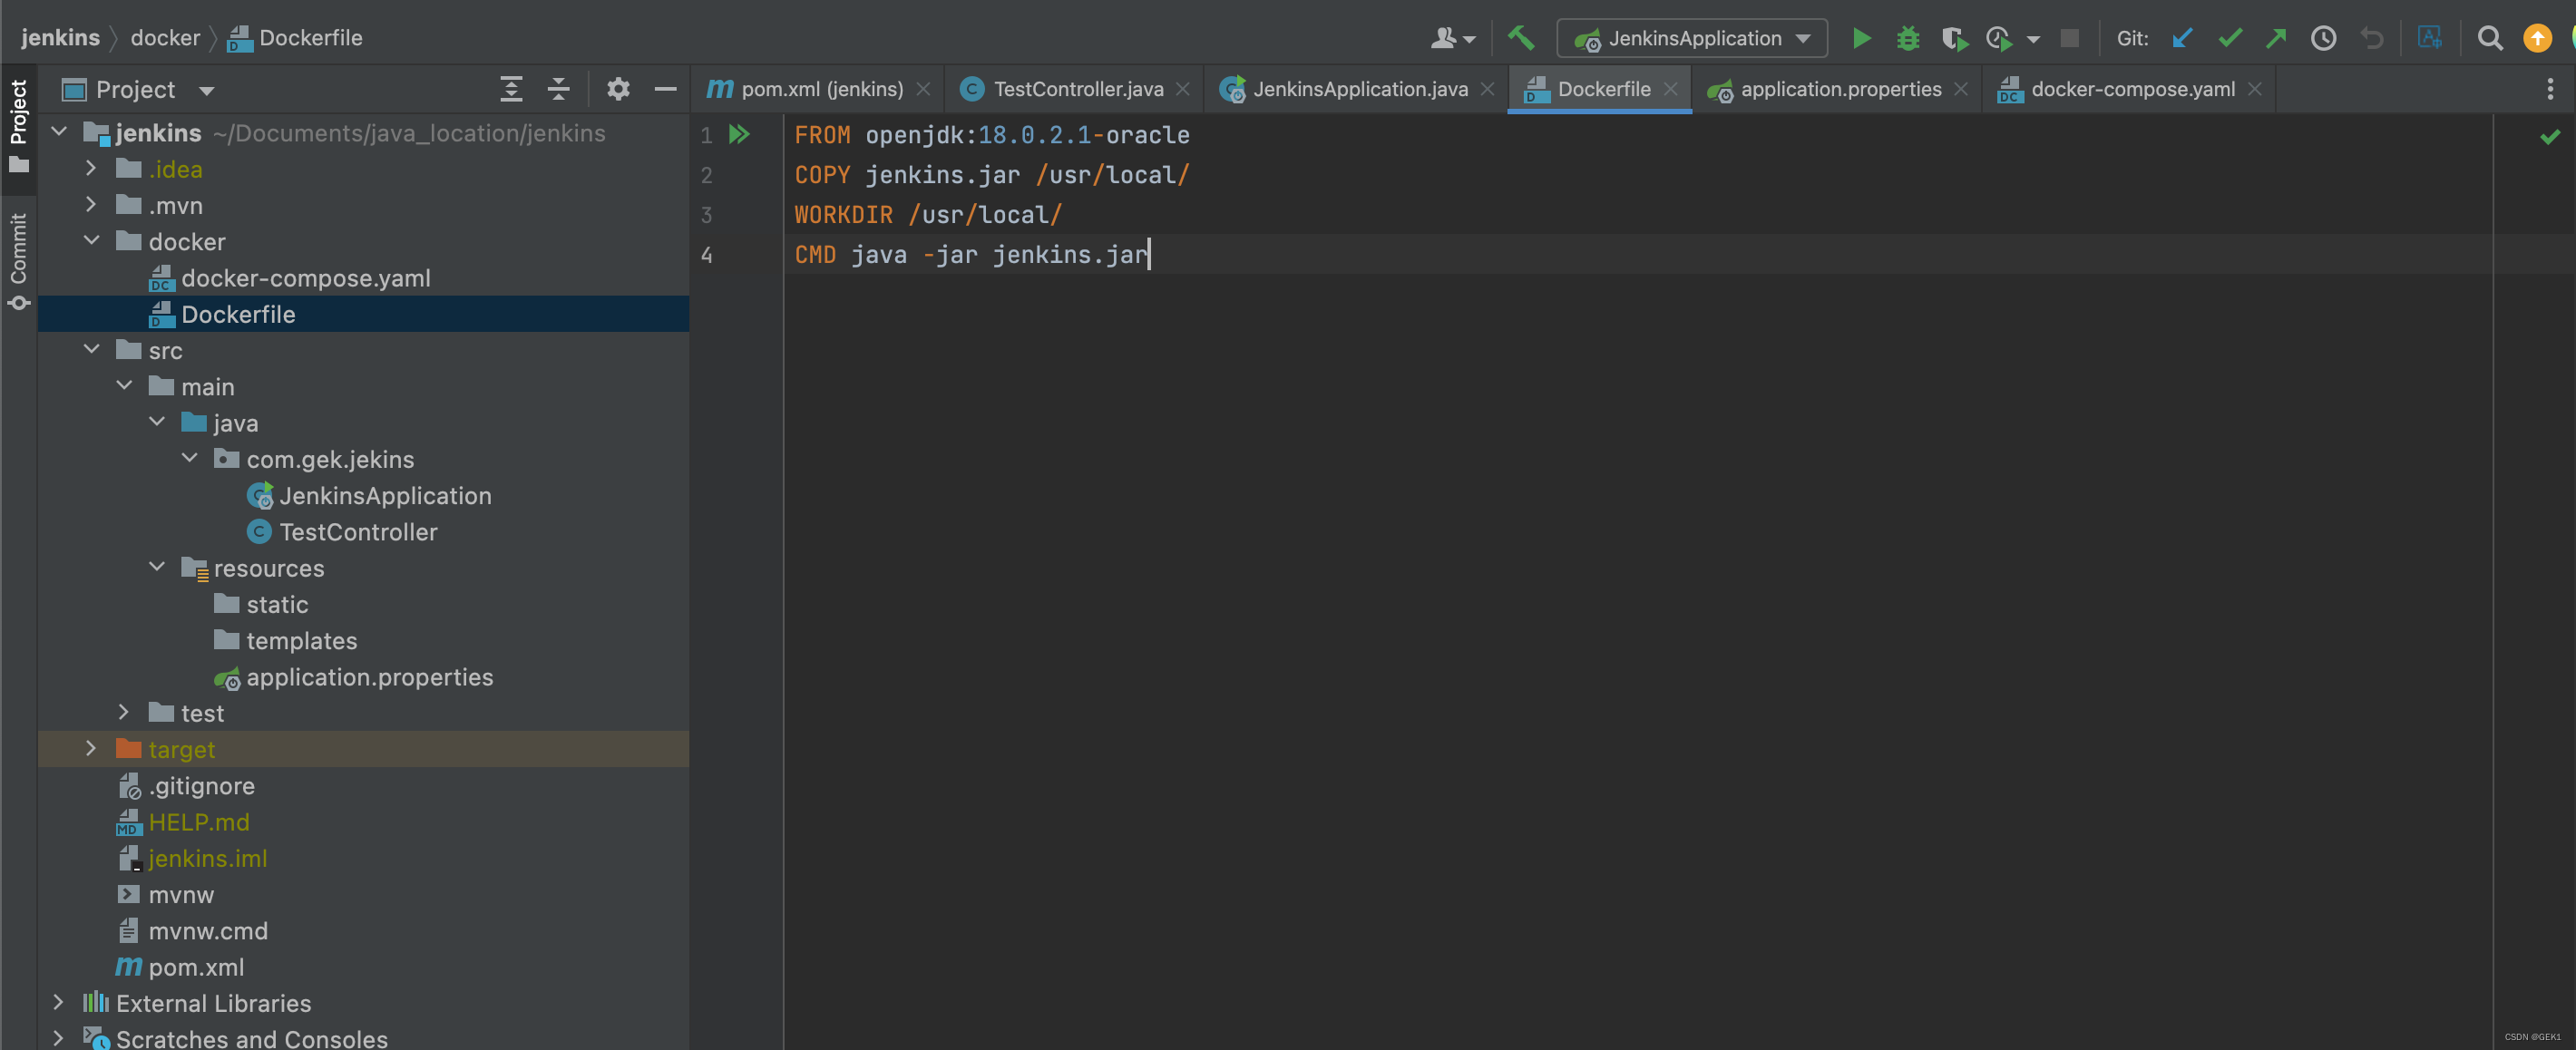Collapse all in Project tree

pos(558,89)
